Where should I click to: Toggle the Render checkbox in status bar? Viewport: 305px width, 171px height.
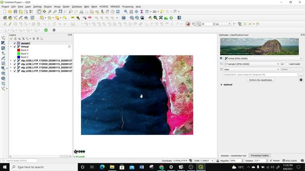coord(271,161)
